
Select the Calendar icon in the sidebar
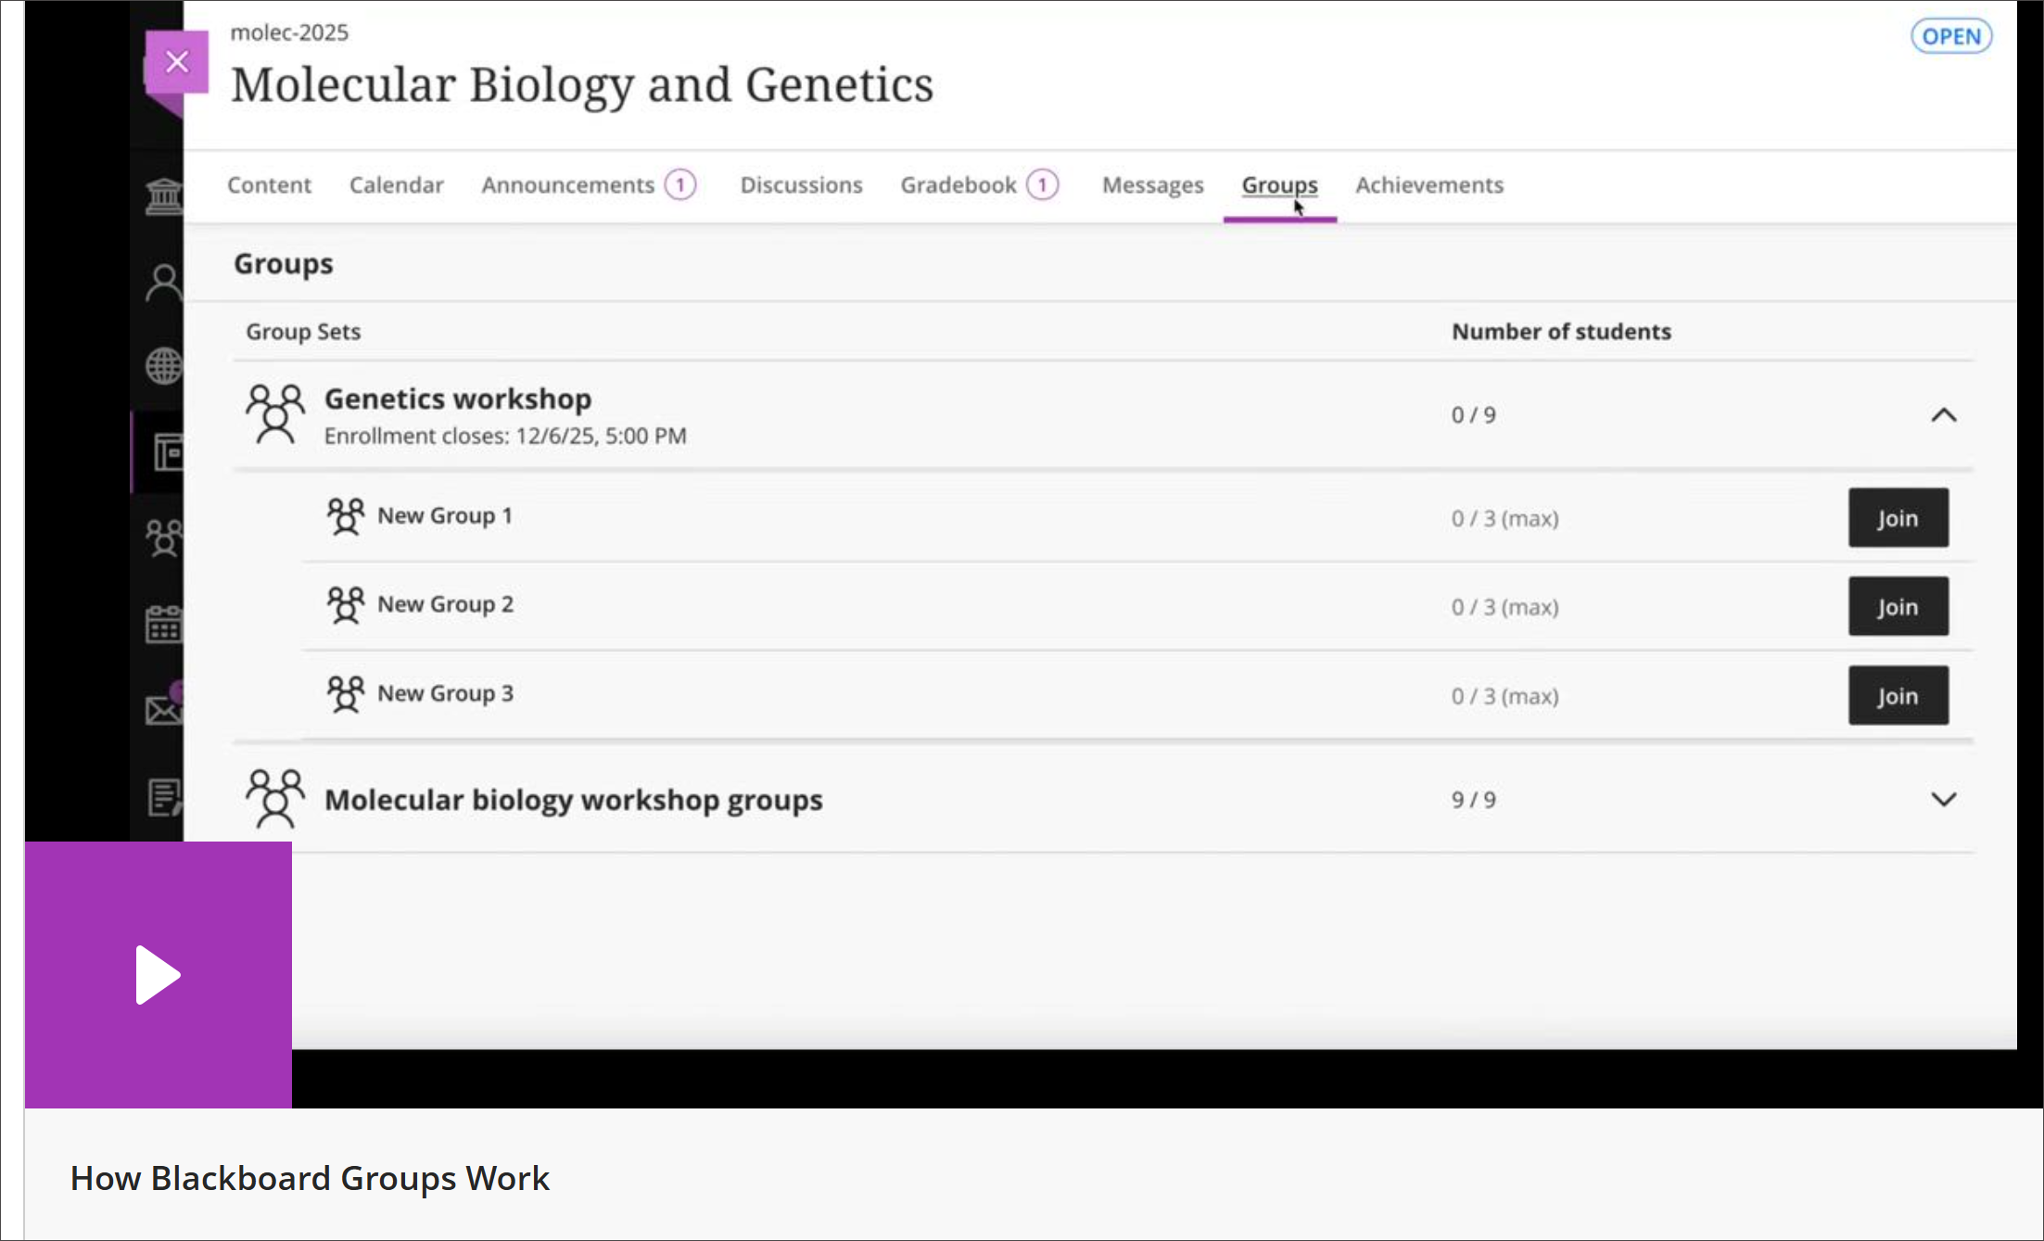pos(164,623)
